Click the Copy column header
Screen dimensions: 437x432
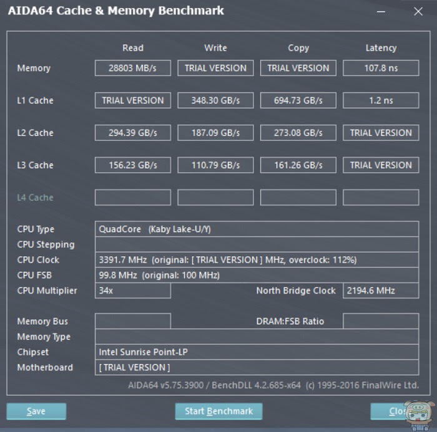pyautogui.click(x=298, y=48)
